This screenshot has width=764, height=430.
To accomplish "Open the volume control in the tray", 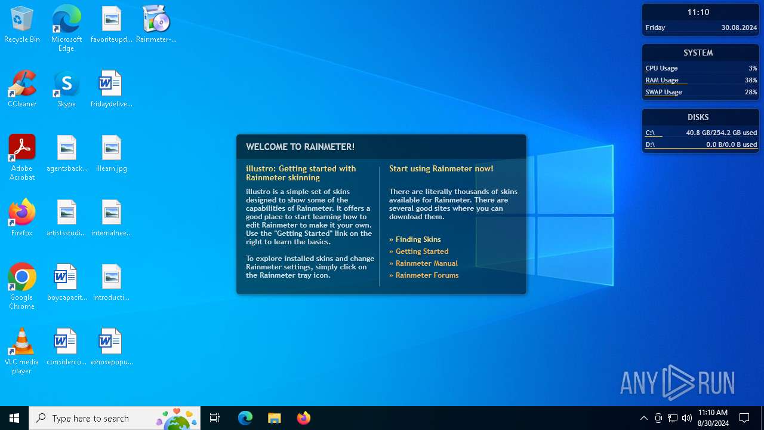I will coord(687,418).
